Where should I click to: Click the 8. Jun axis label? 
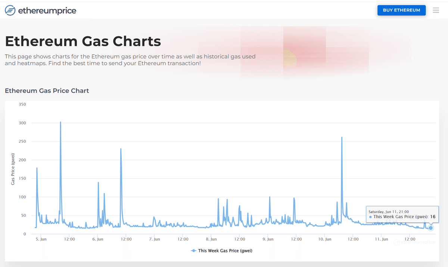[x=211, y=239]
